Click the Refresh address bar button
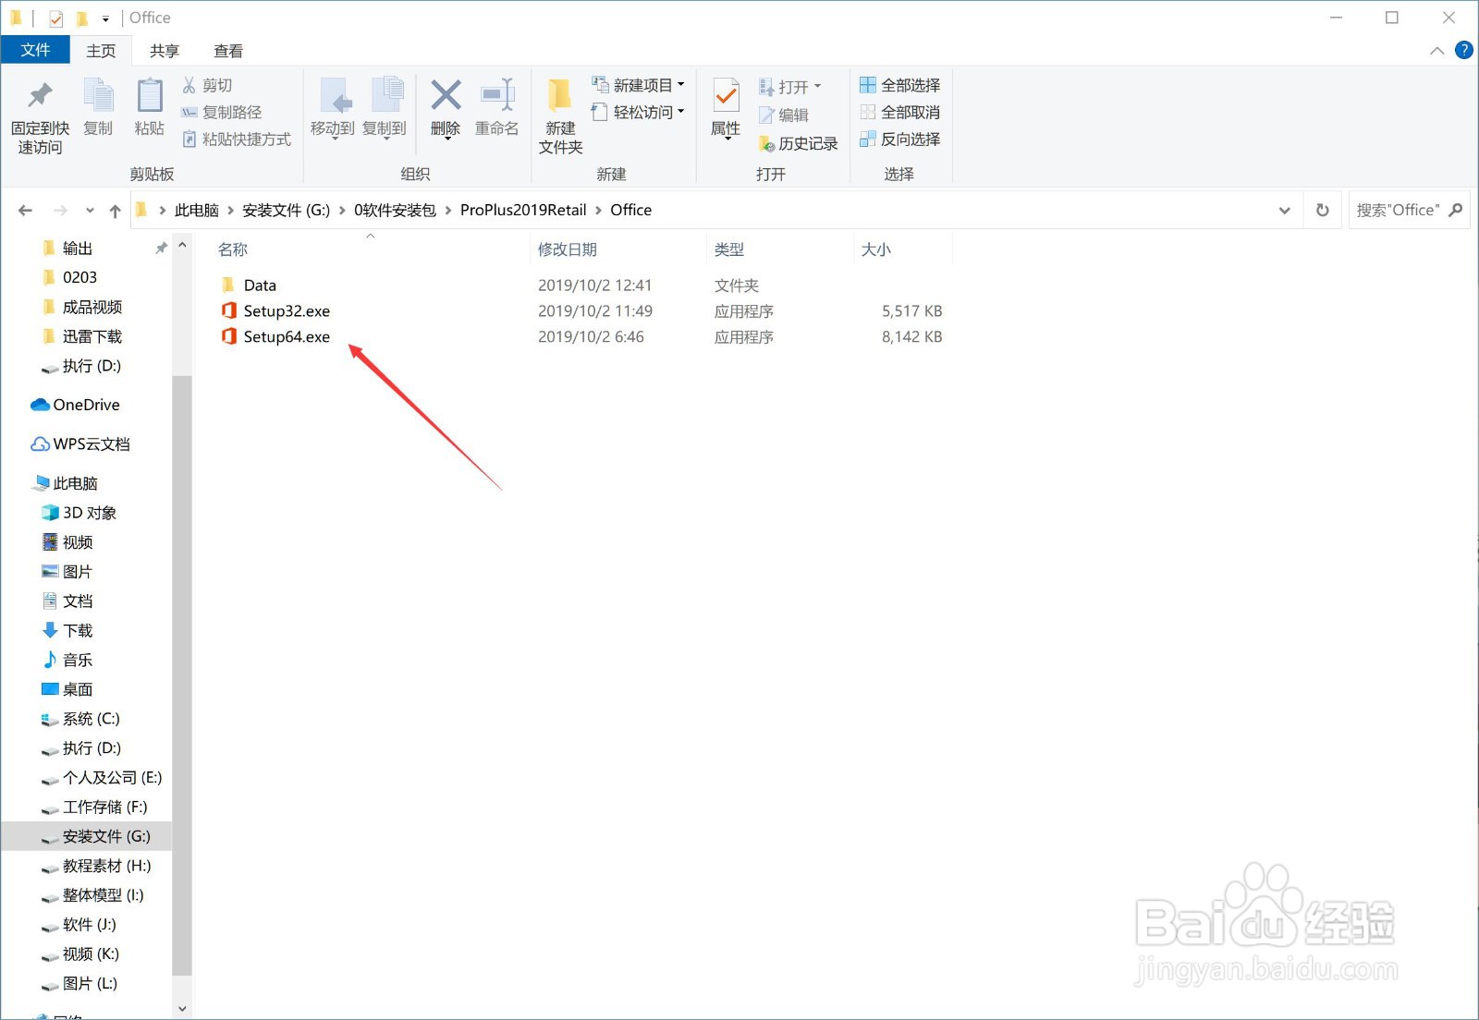This screenshot has width=1479, height=1020. click(x=1323, y=210)
